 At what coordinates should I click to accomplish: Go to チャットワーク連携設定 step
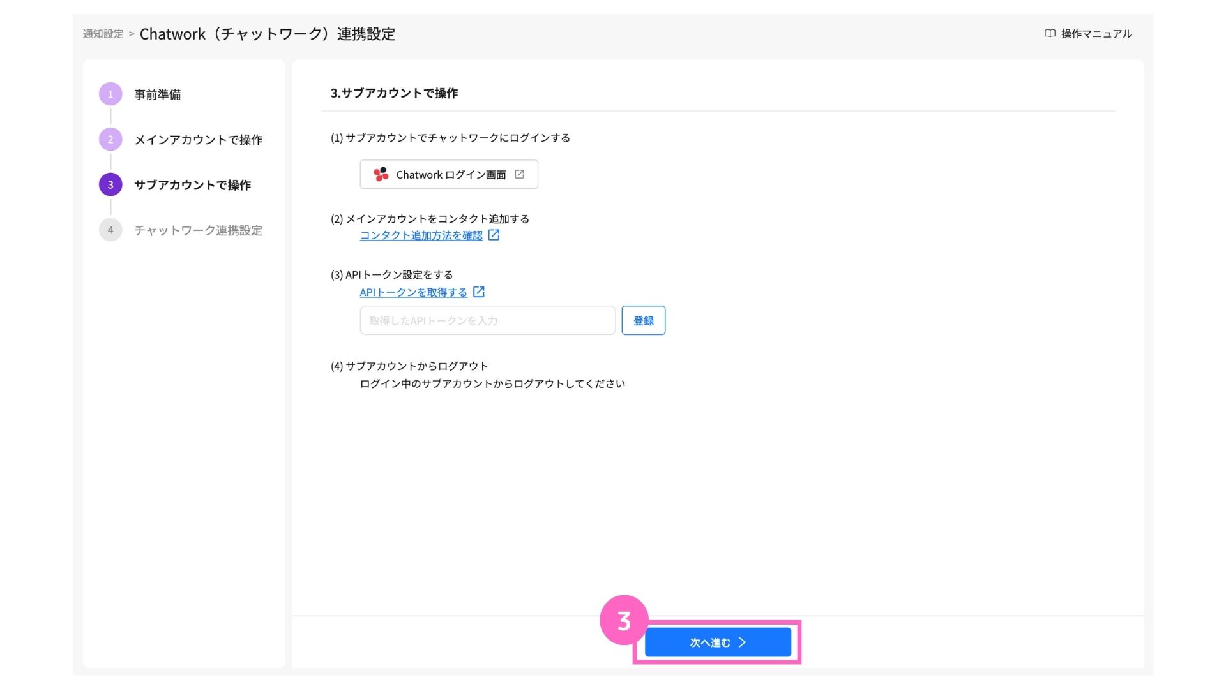(198, 230)
